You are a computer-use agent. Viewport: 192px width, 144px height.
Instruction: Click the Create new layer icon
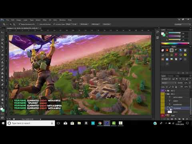(x=183, y=119)
